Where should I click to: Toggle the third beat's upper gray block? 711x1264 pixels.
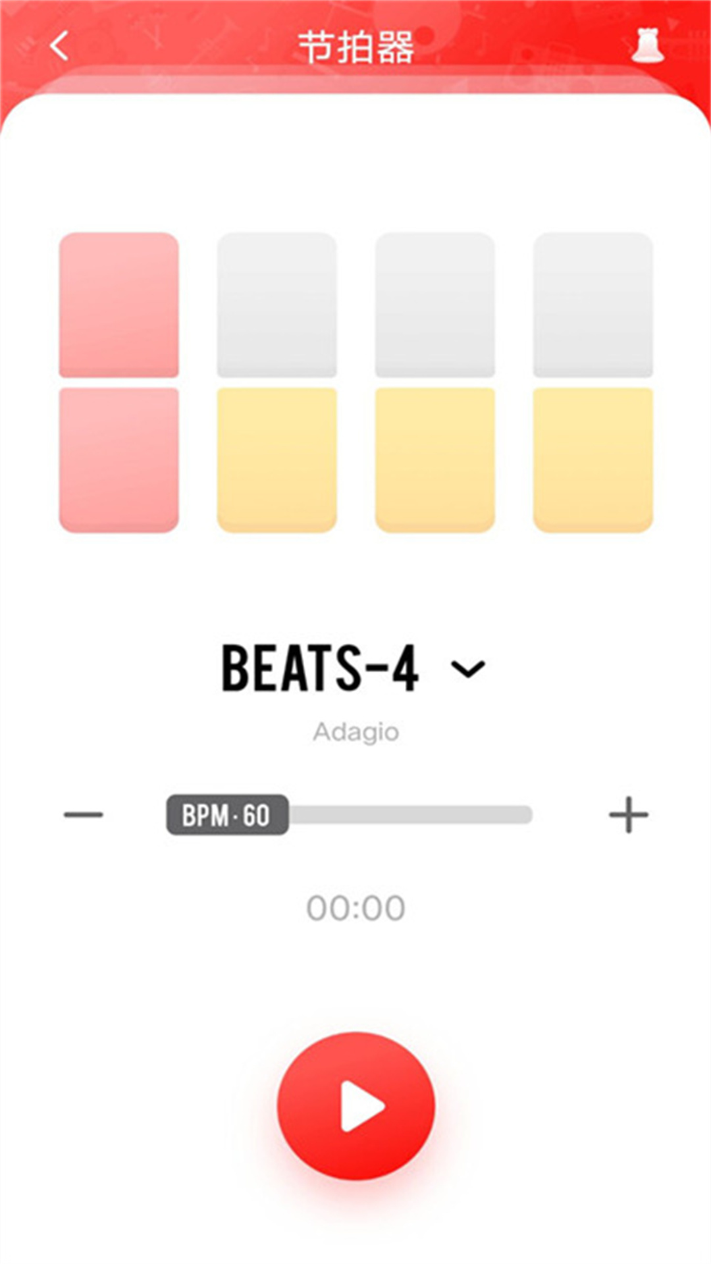(x=435, y=305)
